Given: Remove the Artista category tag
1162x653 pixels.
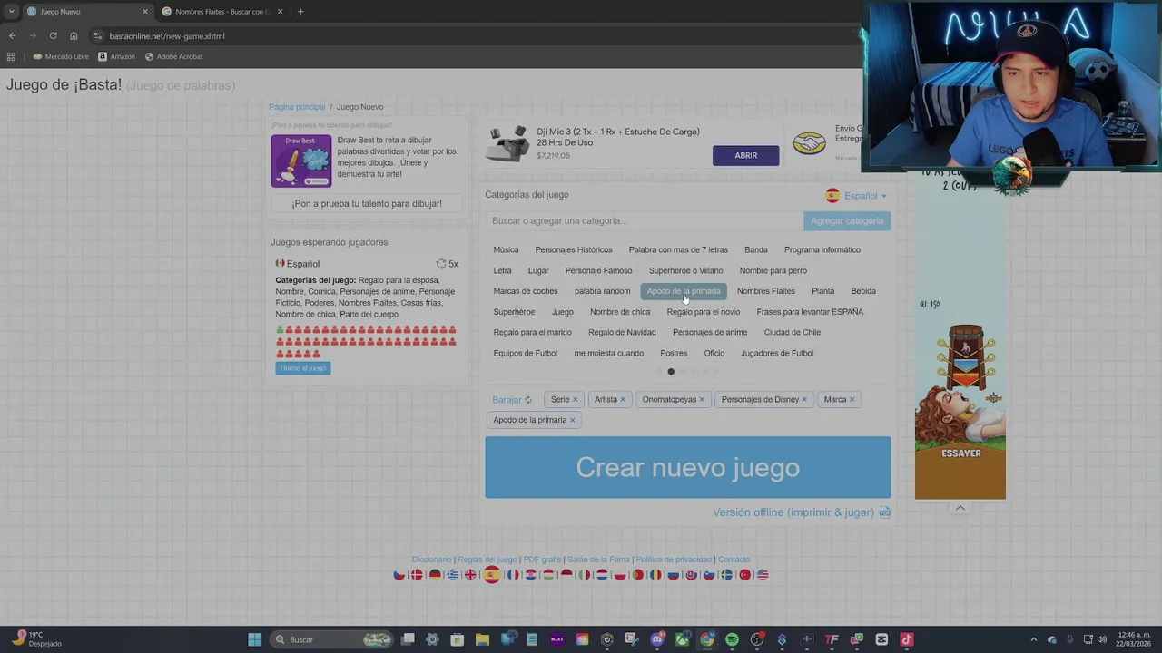Looking at the screenshot, I should click(623, 400).
